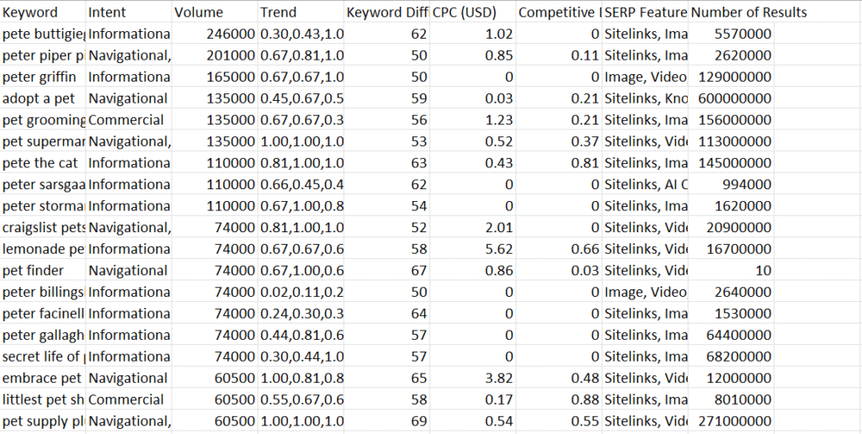Select the Number of Results header

click(x=731, y=13)
